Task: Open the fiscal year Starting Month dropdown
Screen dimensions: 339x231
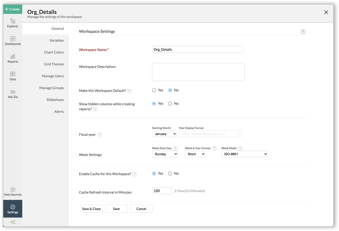Action: (x=164, y=134)
